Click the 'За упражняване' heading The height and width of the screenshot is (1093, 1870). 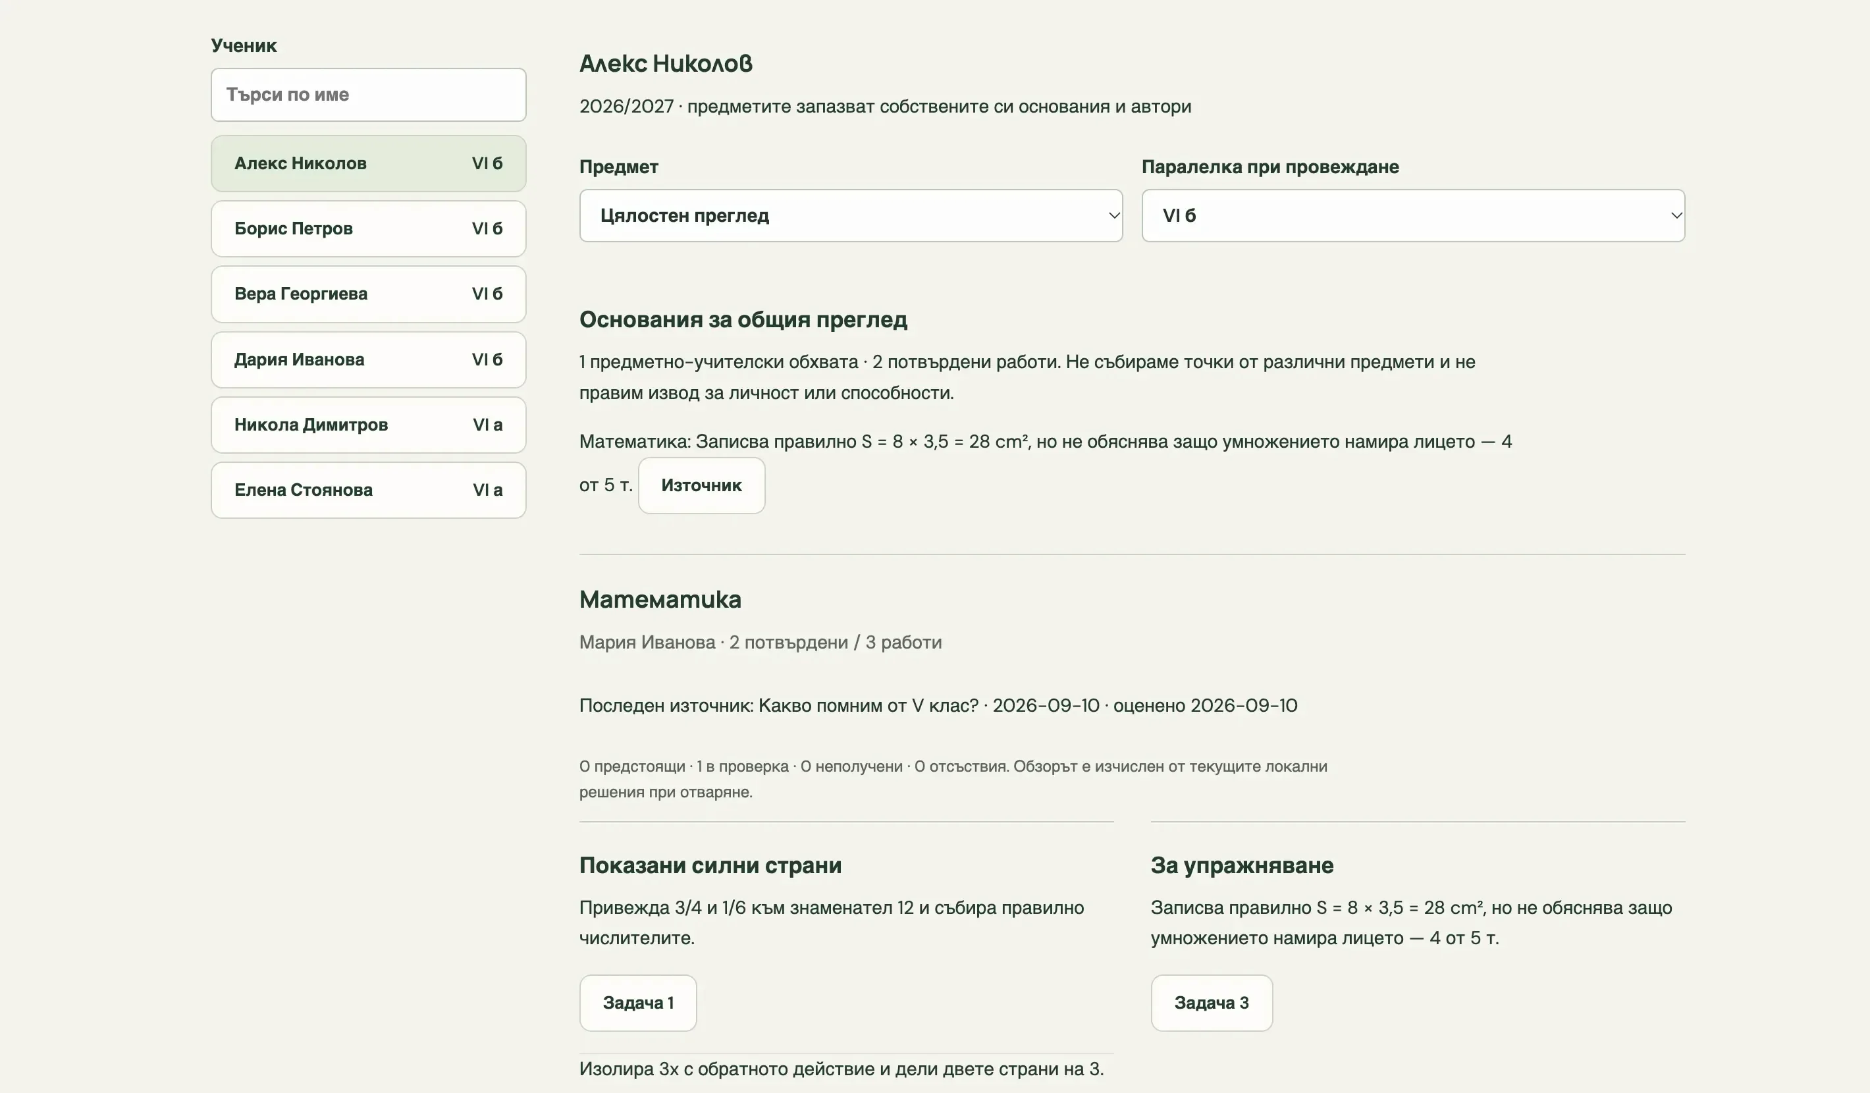point(1241,865)
